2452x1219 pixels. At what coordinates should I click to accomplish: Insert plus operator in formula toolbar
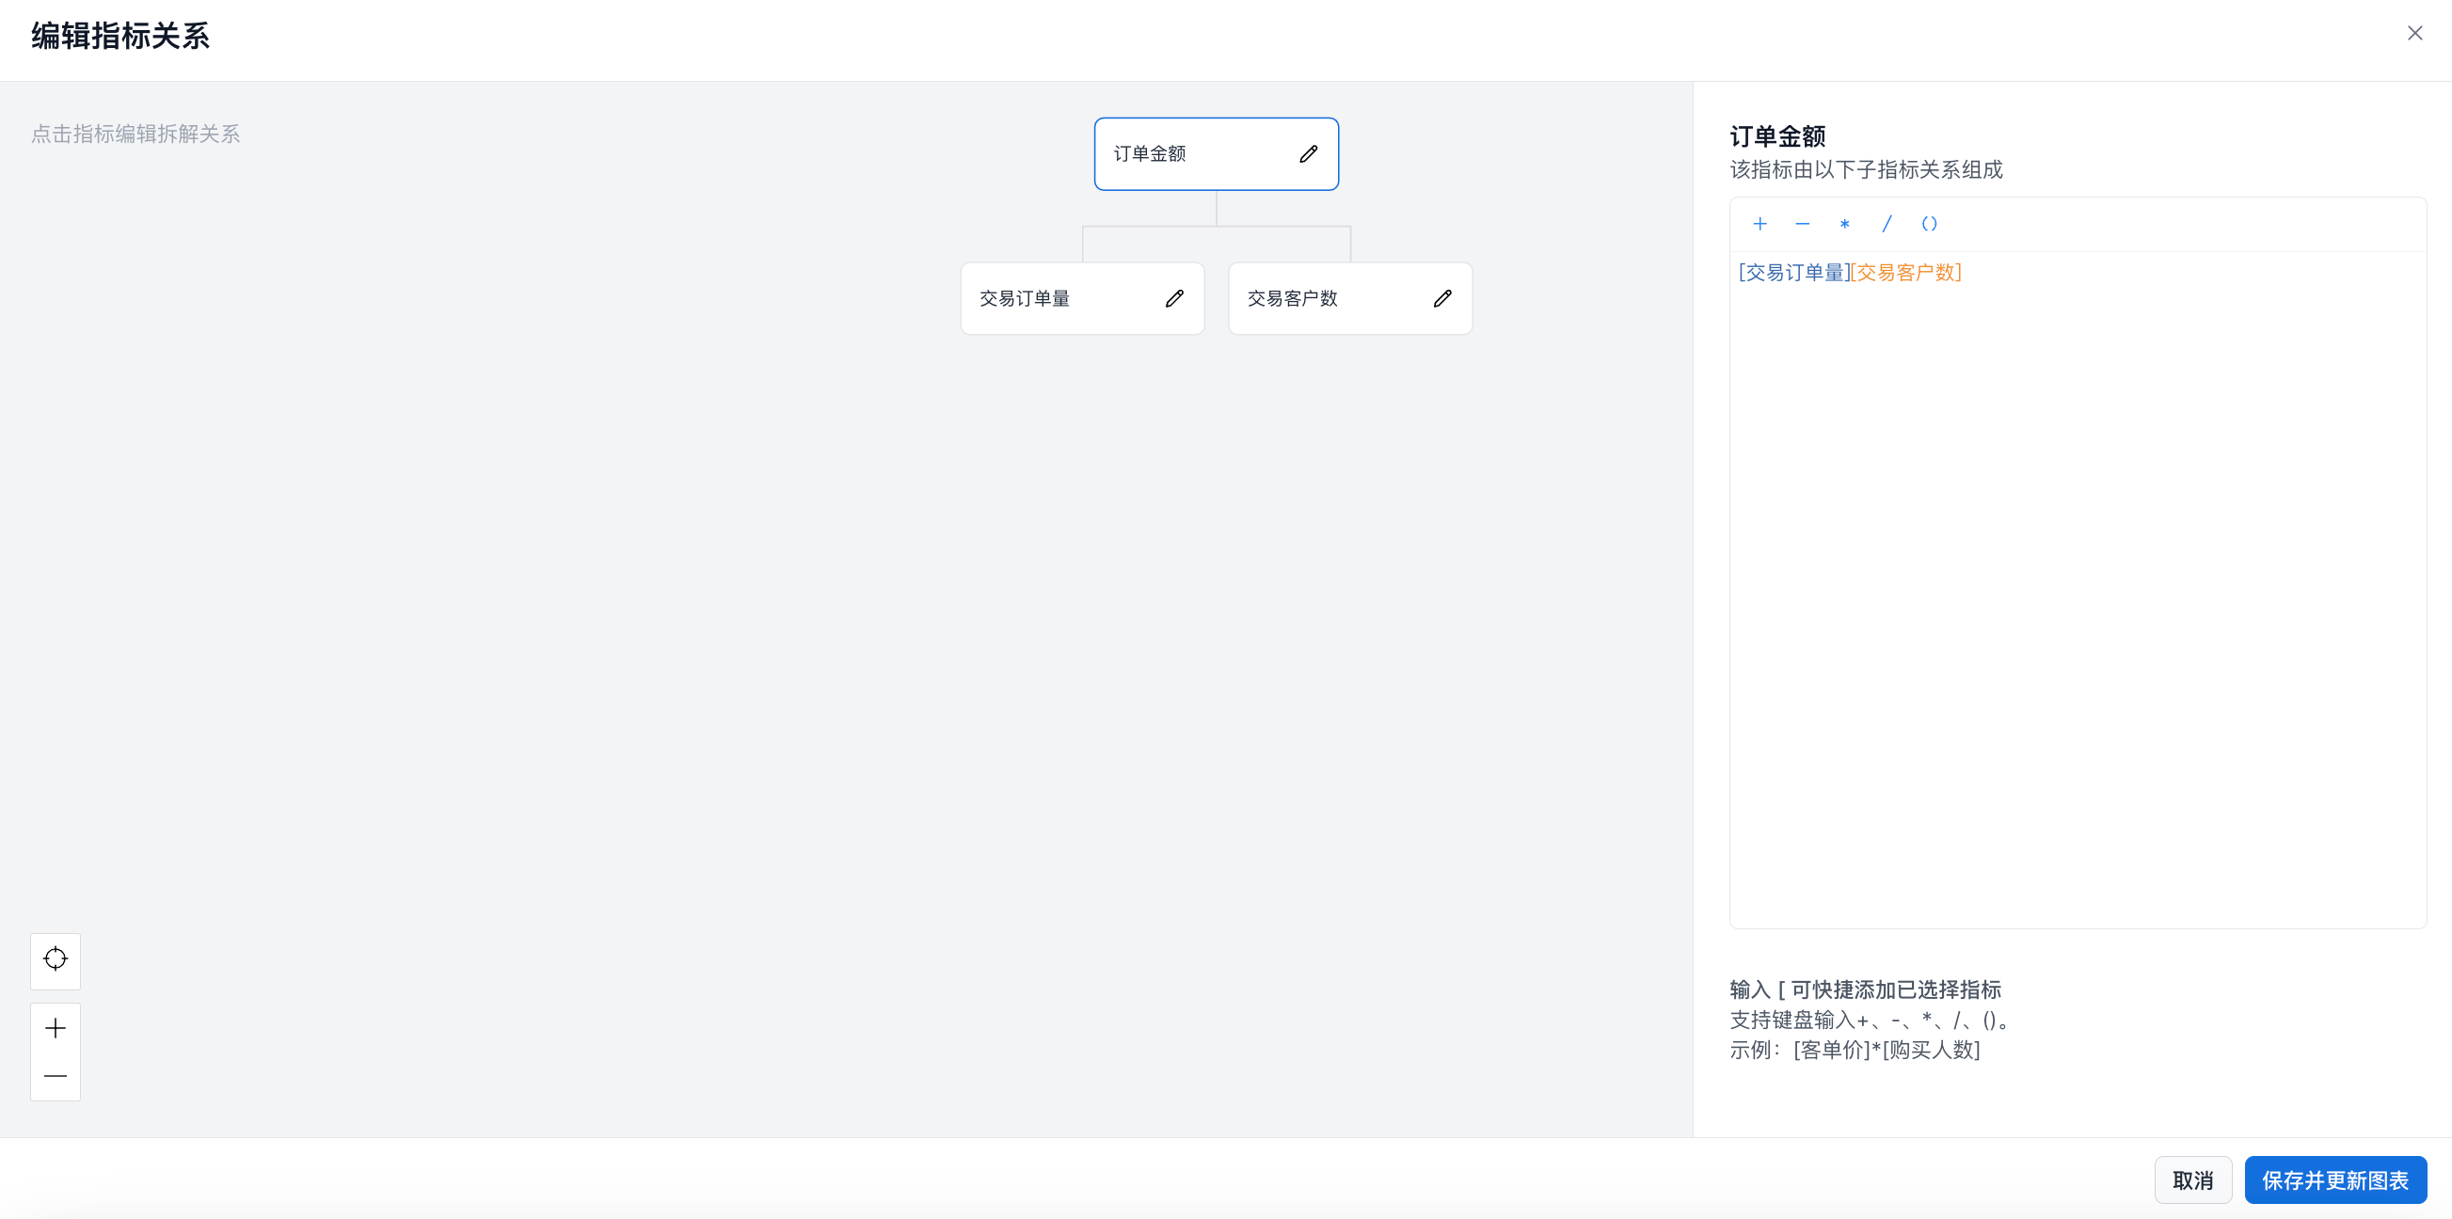pyautogui.click(x=1759, y=225)
